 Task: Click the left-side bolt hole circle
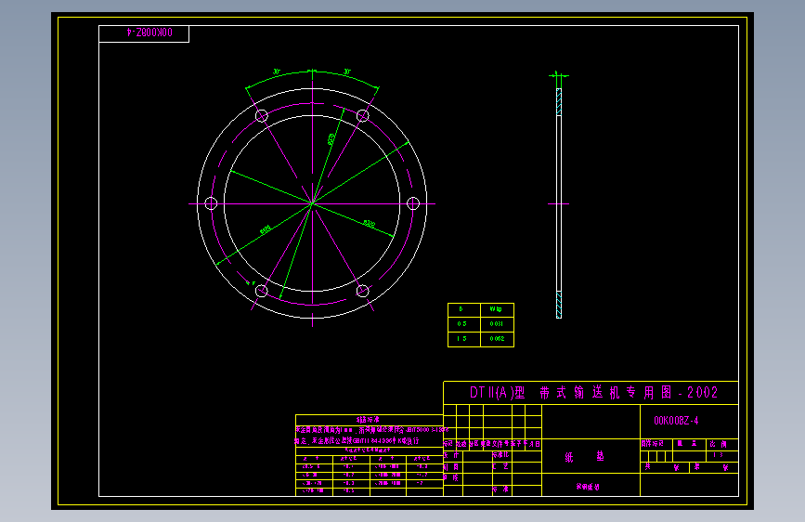pyautogui.click(x=211, y=203)
